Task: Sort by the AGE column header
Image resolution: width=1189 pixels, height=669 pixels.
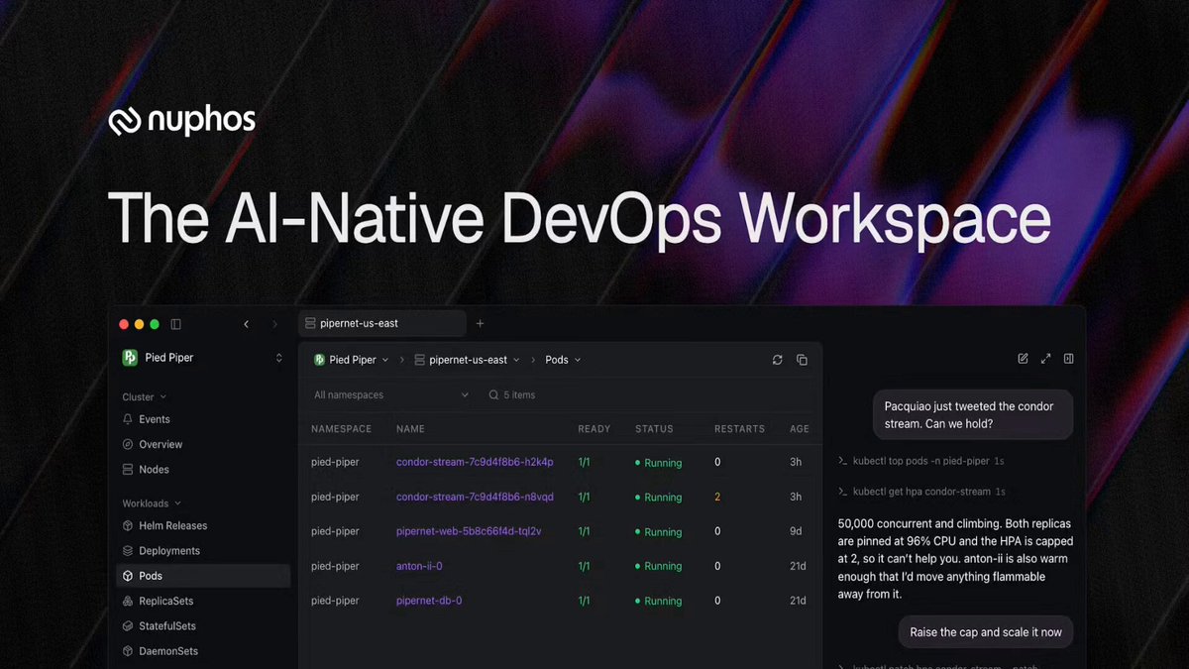Action: [x=800, y=429]
